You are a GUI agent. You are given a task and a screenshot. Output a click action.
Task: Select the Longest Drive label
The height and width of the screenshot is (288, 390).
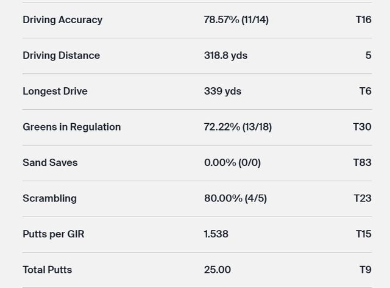[x=55, y=91]
